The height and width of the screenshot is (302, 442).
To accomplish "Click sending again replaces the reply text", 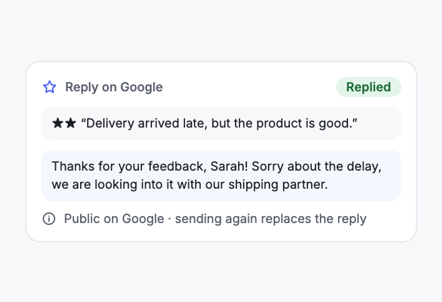I will point(271,219).
